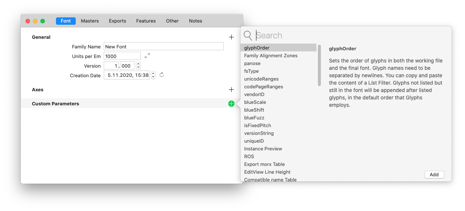Select the codePageRanges parameter
This screenshot has height=211, width=465.
tap(279, 86)
